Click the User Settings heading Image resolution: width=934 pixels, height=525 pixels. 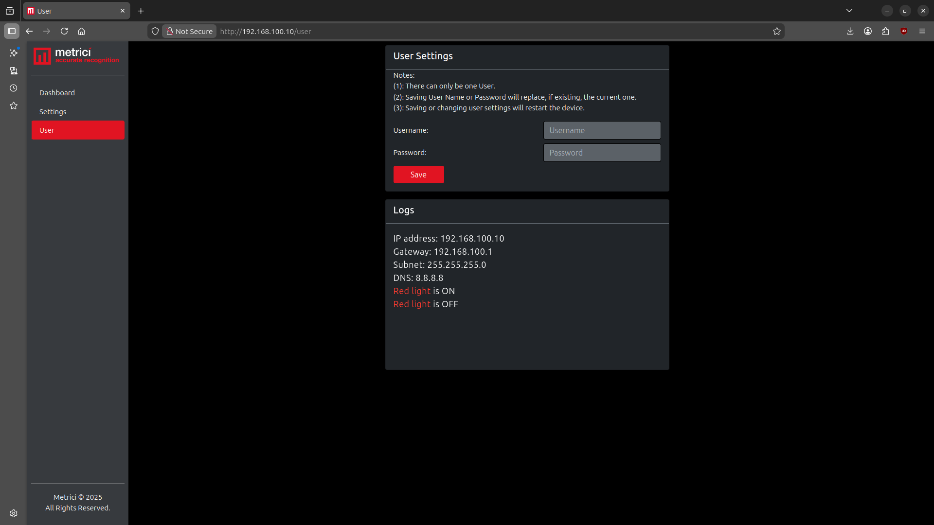coord(423,56)
